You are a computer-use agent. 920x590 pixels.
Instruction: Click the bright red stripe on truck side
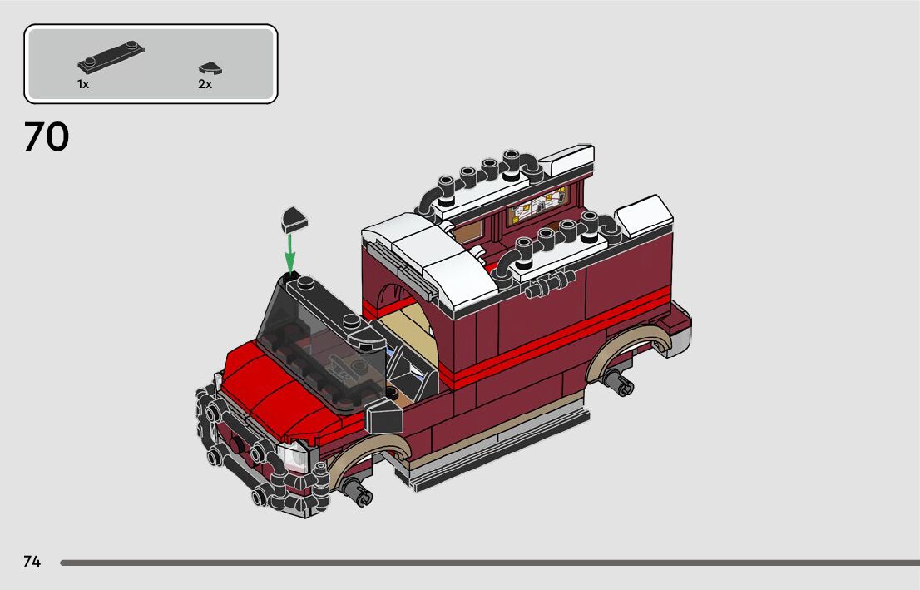[557, 335]
